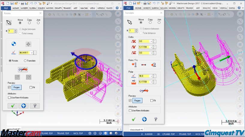This screenshot has width=245, height=137.
Task: Click the Save icon in left window toolbar
Action: point(12,3)
